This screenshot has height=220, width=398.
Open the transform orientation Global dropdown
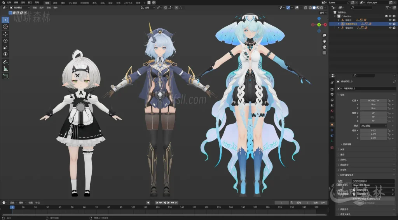click(x=148, y=8)
